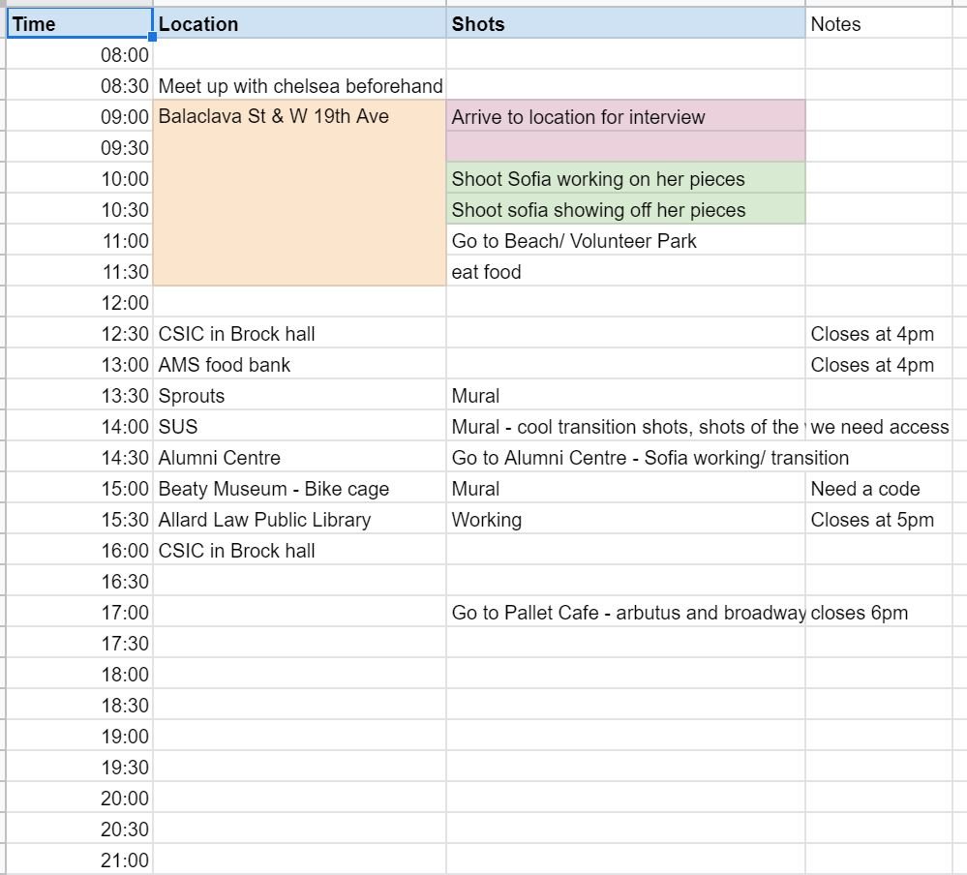Select the Meet up with chelsea beforehand cell
The height and width of the screenshot is (875, 967).
(x=299, y=86)
